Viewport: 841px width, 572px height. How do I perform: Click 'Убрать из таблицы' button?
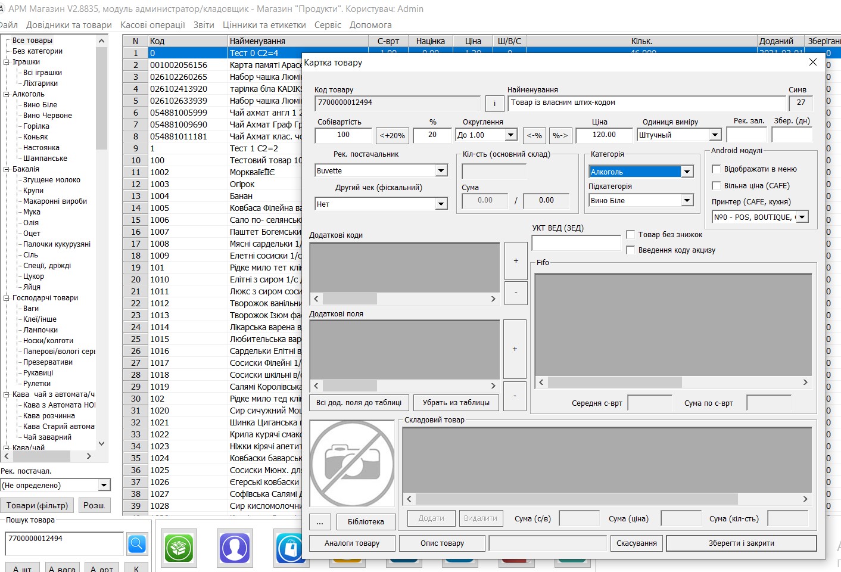[x=456, y=403]
